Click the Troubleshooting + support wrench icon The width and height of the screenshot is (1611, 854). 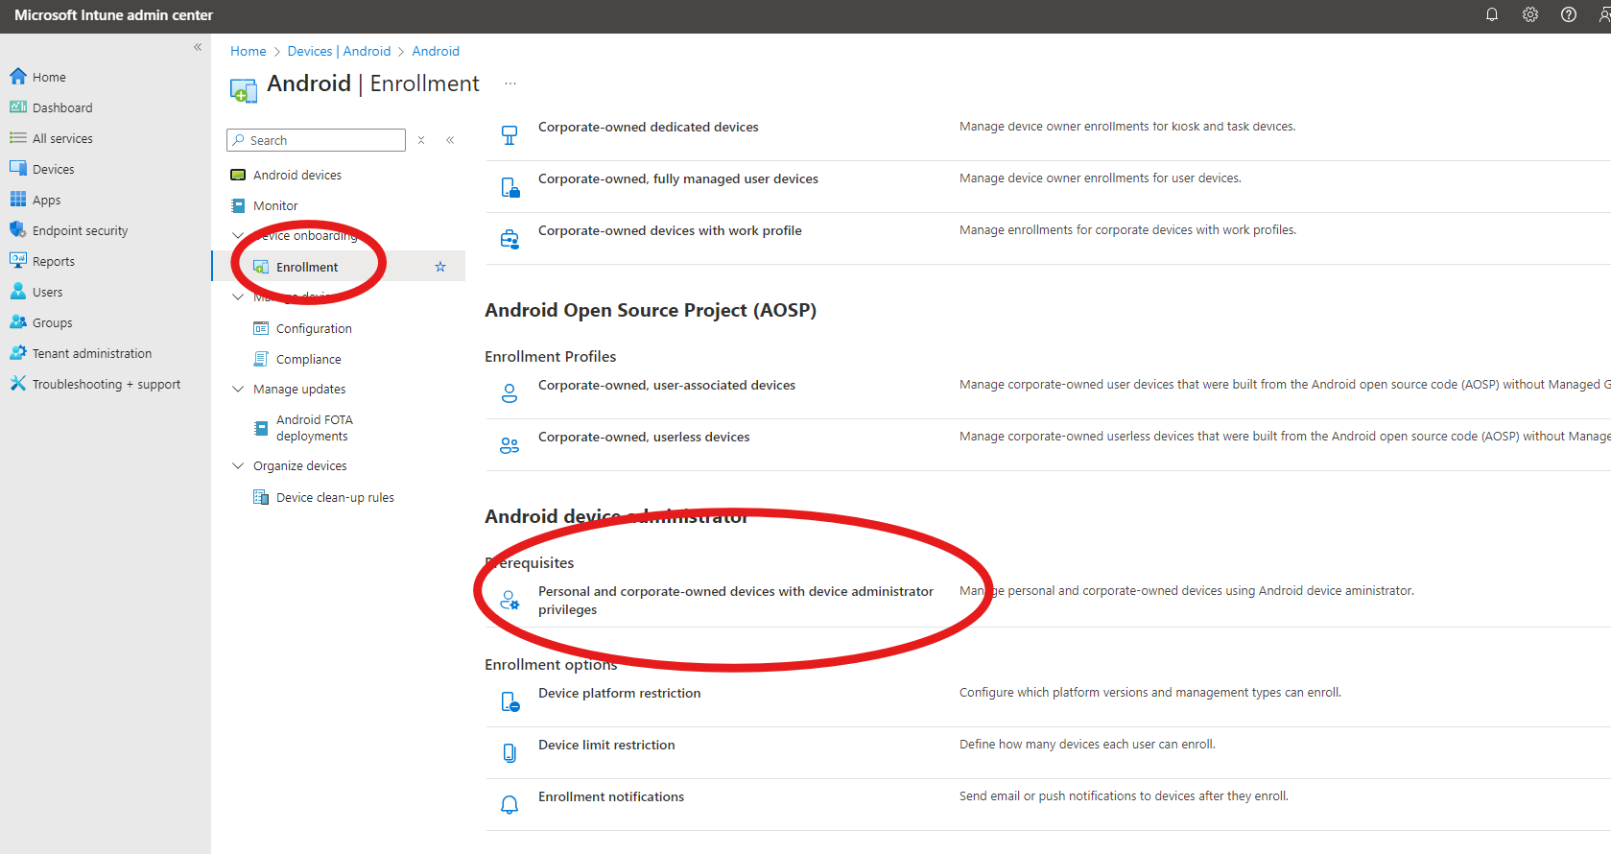pyautogui.click(x=18, y=384)
